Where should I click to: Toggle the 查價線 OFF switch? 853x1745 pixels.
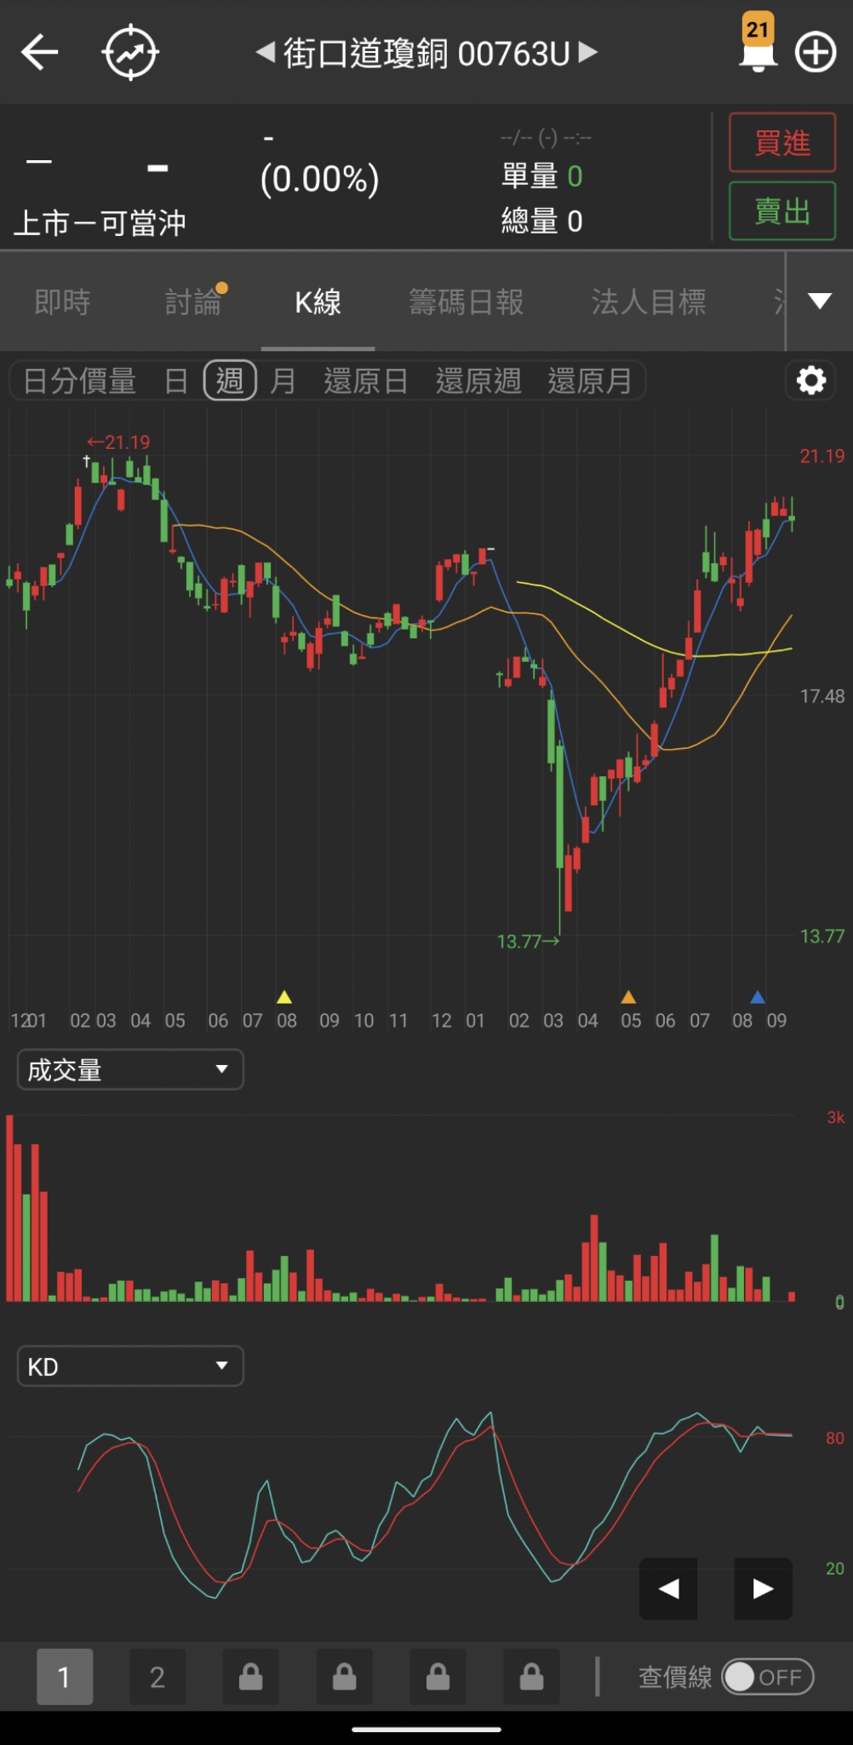(x=768, y=1677)
